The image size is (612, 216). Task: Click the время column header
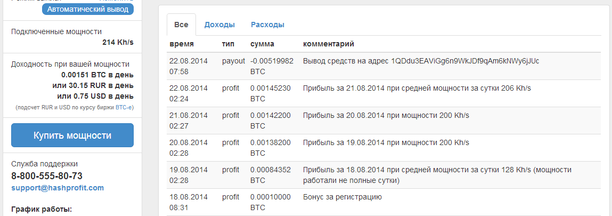coord(182,44)
